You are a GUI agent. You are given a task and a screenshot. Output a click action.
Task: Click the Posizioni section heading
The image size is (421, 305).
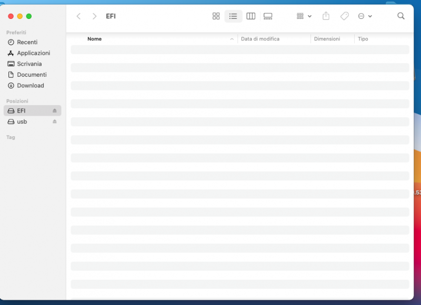17,101
